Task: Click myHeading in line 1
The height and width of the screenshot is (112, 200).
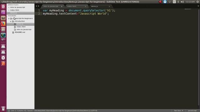Action: click(x=57, y=10)
